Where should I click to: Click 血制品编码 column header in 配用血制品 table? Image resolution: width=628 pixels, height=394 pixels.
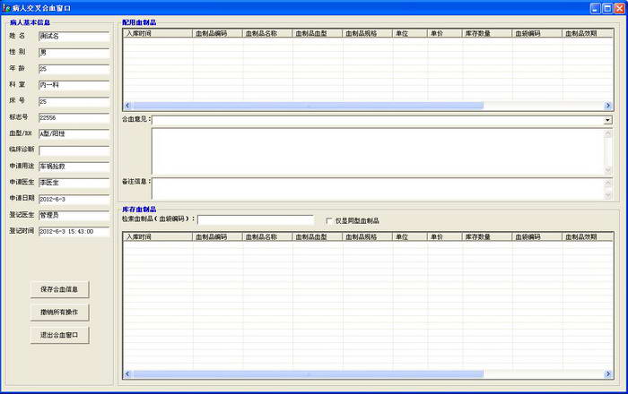click(217, 33)
